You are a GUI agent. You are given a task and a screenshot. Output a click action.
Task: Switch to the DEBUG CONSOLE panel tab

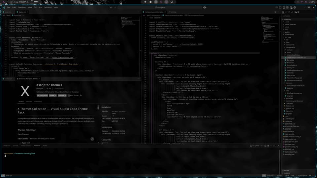pyautogui.click(x=26, y=146)
